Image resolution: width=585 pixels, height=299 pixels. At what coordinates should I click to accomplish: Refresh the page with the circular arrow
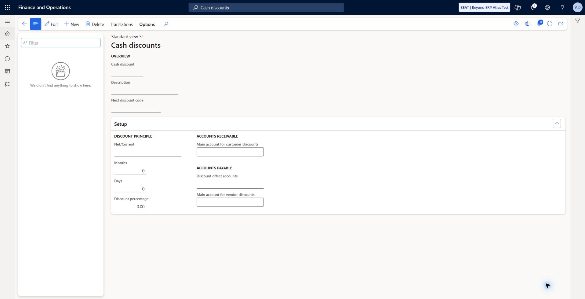[550, 24]
